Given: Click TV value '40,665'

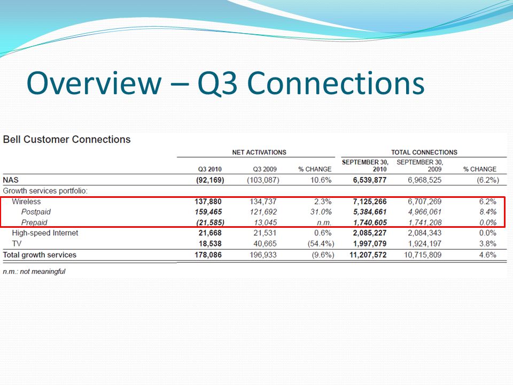Looking at the screenshot, I should coord(265,244).
